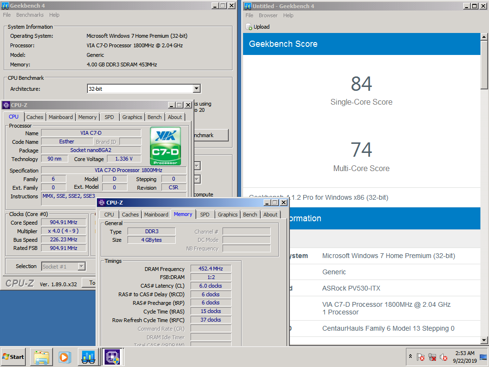This screenshot has width=489, height=367.
Task: Click the Code Name Esther field
Action: pos(67,141)
